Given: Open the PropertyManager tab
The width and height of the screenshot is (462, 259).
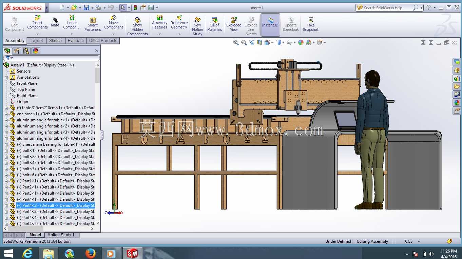Looking at the screenshot, I should [x=17, y=51].
